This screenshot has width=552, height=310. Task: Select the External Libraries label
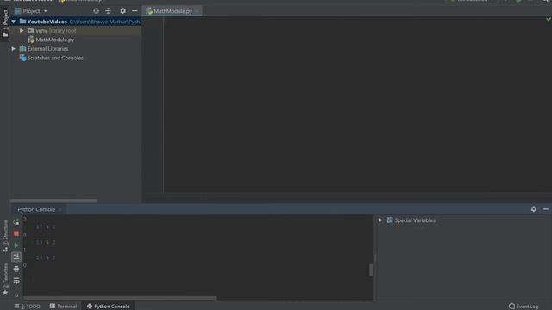point(47,49)
